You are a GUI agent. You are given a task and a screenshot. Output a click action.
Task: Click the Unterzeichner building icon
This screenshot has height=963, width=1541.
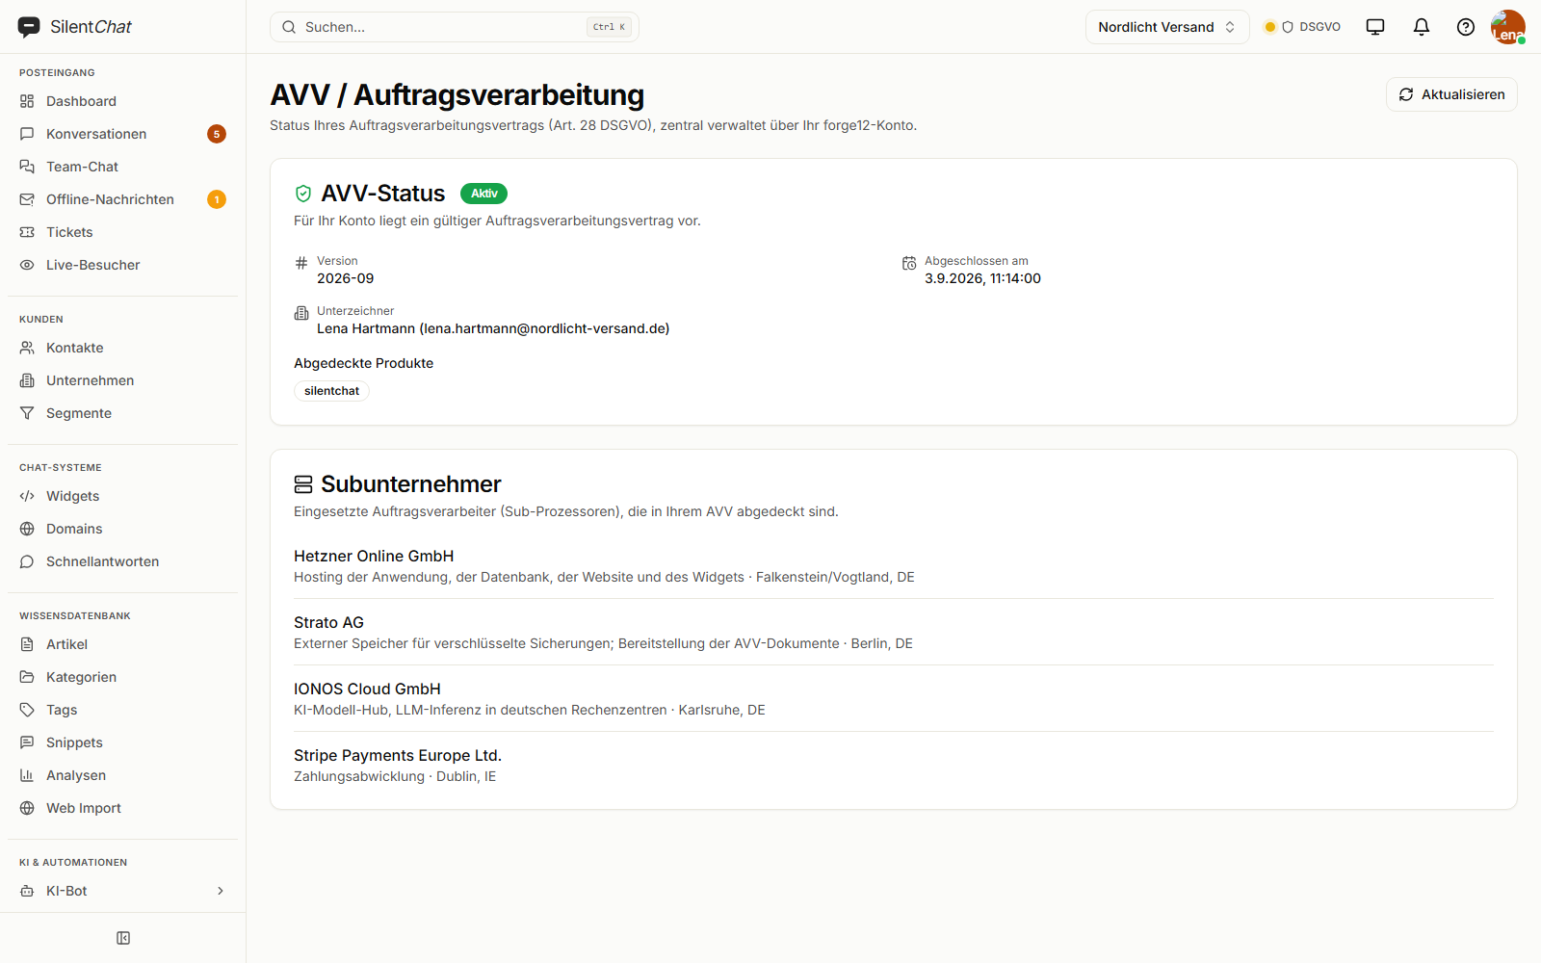pyautogui.click(x=301, y=313)
